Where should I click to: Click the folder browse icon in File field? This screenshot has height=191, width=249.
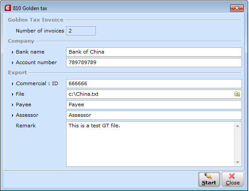[x=237, y=94]
